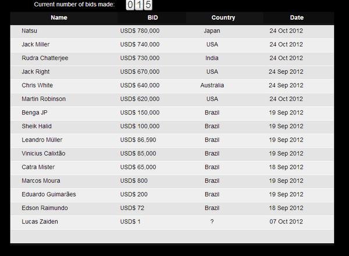Click the BID column header
The image size is (349, 256).
click(x=153, y=17)
